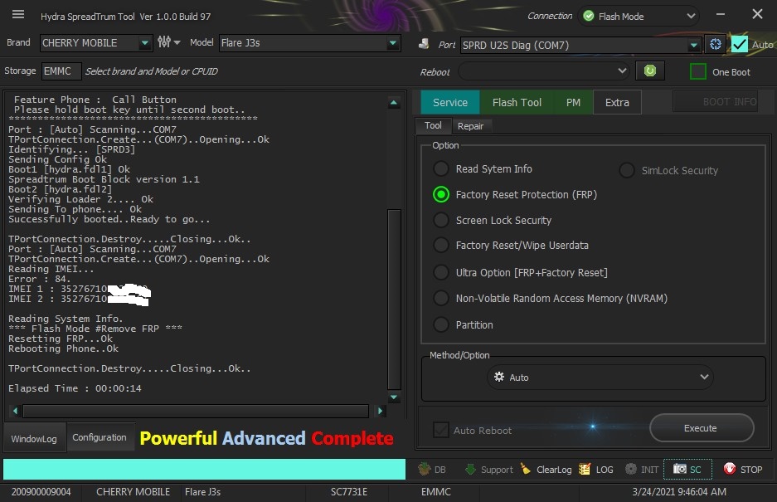This screenshot has width=777, height=502.
Task: Click the Execute button
Action: tap(702, 427)
